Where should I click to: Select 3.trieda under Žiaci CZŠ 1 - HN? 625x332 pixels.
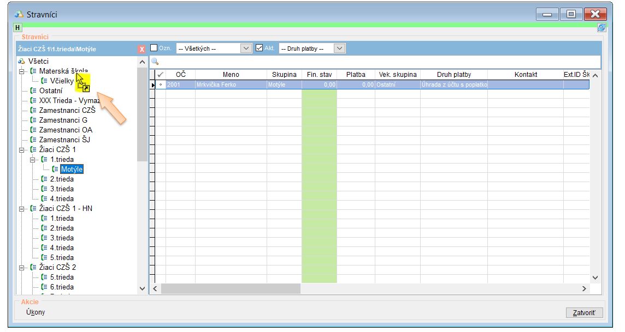tap(62, 238)
